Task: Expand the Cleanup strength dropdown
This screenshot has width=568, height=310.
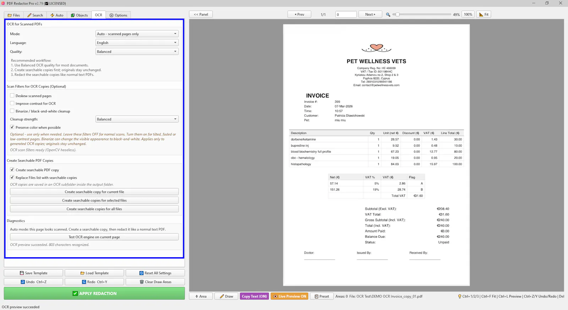Action: coord(137,119)
